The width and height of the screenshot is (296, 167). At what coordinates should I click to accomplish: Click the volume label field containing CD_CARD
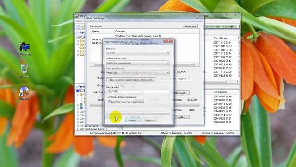[138, 91]
